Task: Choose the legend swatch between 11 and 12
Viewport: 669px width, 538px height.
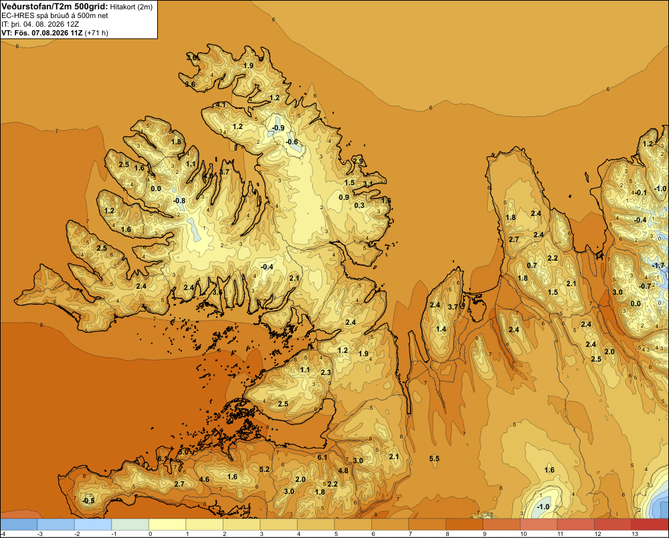Action: pyautogui.click(x=575, y=525)
